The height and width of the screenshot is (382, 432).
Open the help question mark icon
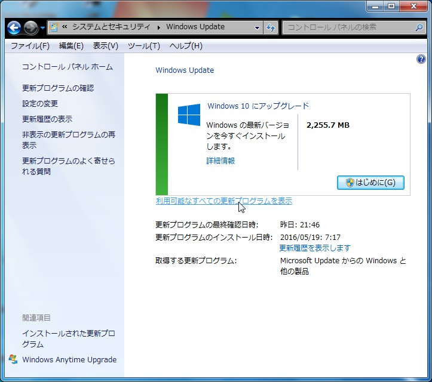tap(421, 59)
